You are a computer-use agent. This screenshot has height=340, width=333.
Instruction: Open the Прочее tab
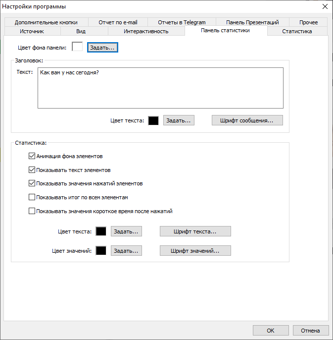point(308,22)
